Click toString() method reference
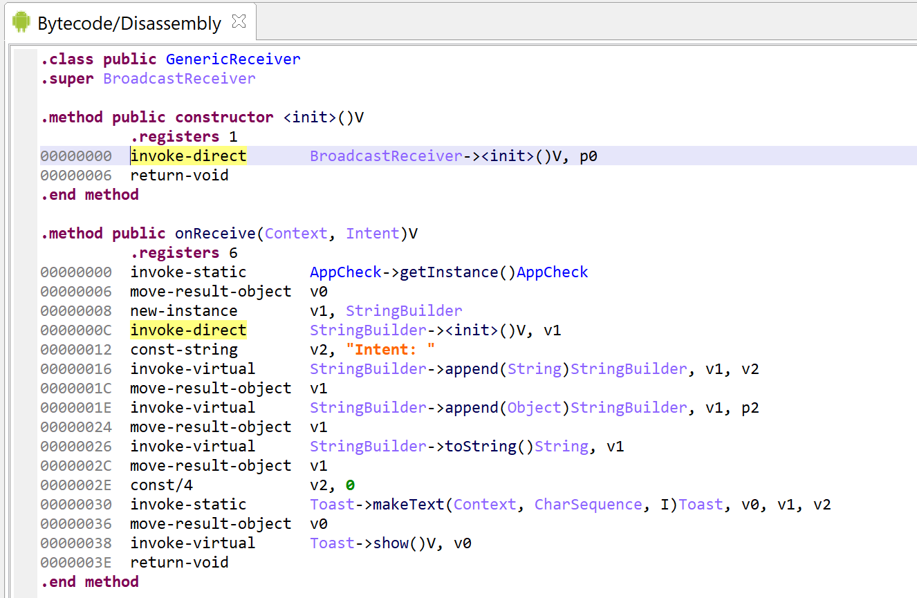Image resolution: width=917 pixels, height=598 pixels. pyautogui.click(x=449, y=447)
